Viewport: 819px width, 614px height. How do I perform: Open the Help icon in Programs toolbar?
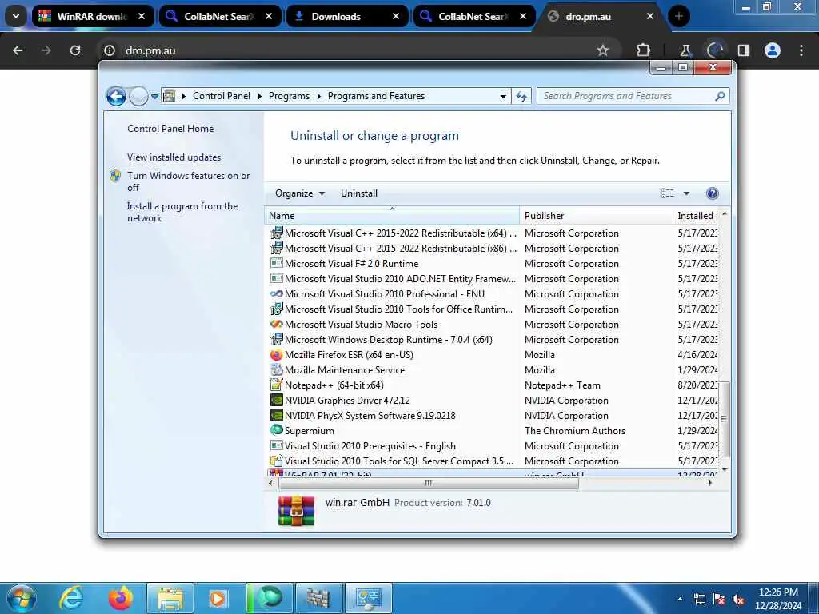[712, 193]
